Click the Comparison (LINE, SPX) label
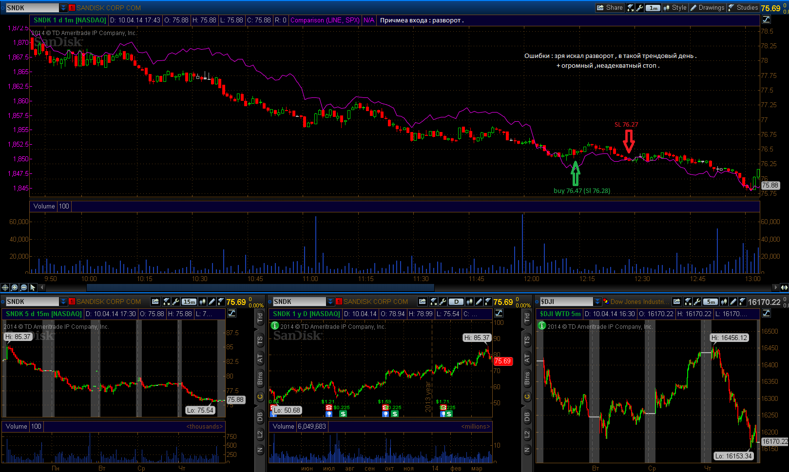Screen dimensions: 789x472 pyautogui.click(x=325, y=20)
